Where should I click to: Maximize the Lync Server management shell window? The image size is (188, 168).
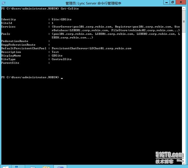173,2
